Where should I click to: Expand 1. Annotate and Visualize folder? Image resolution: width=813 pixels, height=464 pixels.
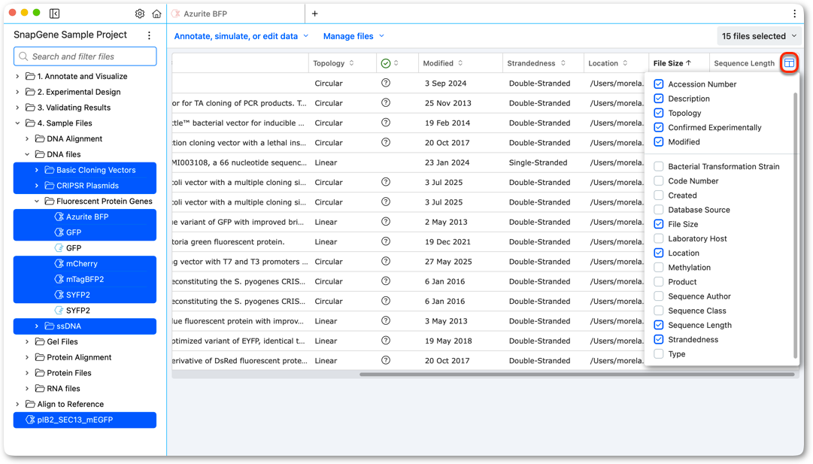click(17, 76)
